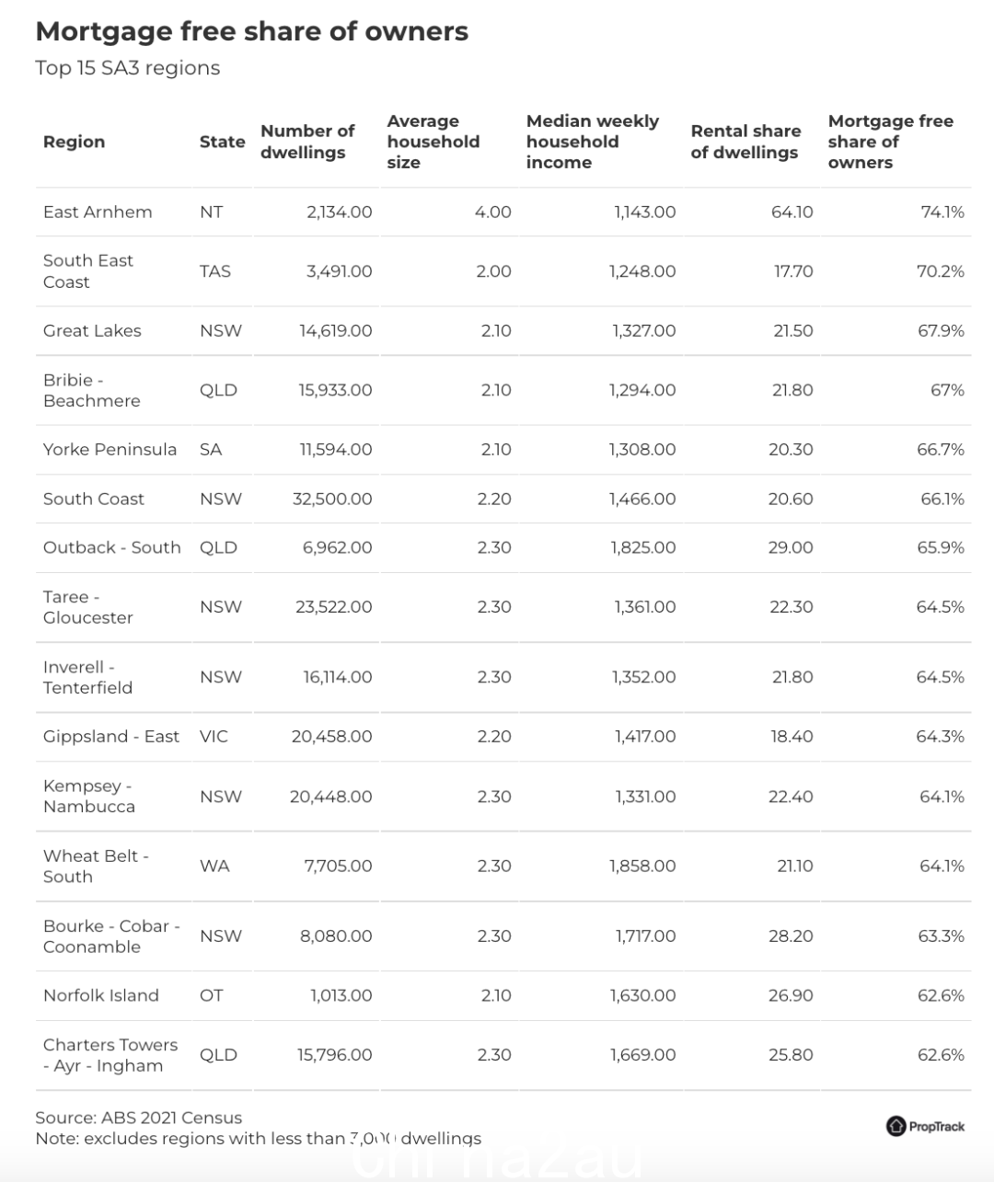Image resolution: width=994 pixels, height=1182 pixels.
Task: Click Mortgage free share of owners header
Action: [x=891, y=142]
